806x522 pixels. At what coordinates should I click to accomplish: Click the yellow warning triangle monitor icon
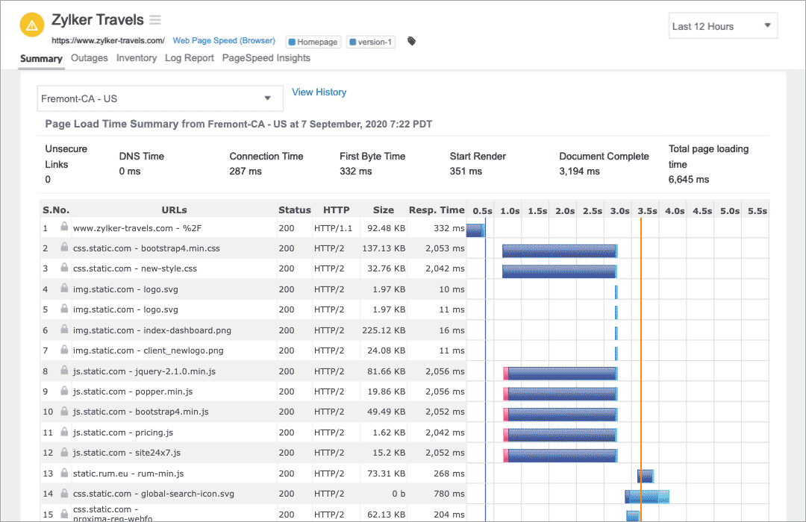point(31,25)
